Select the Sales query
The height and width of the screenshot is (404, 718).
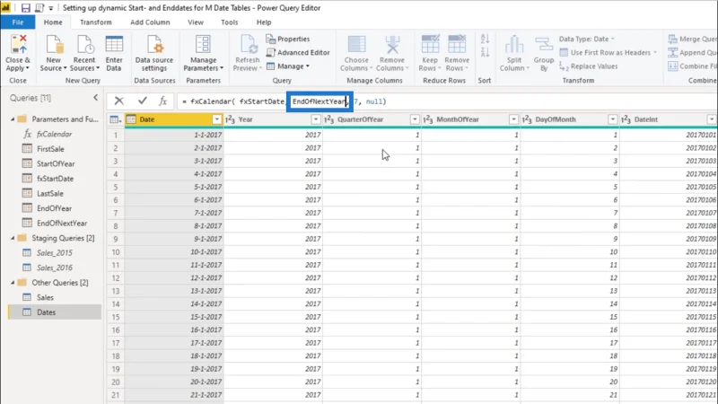45,298
